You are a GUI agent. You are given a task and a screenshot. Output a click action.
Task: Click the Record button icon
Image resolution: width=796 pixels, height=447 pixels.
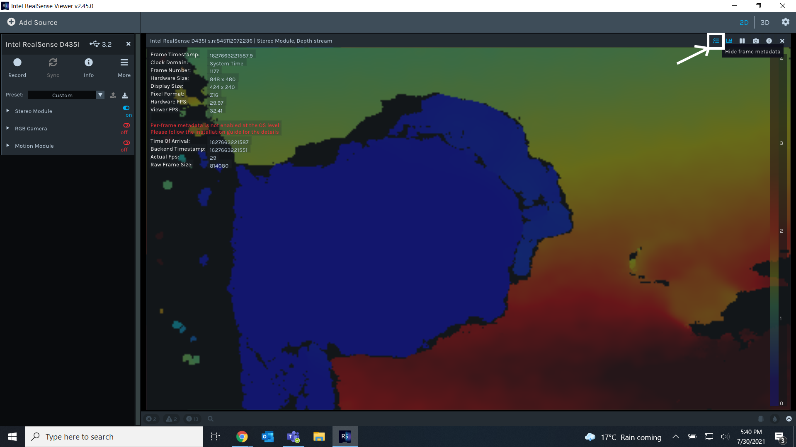[x=17, y=62]
